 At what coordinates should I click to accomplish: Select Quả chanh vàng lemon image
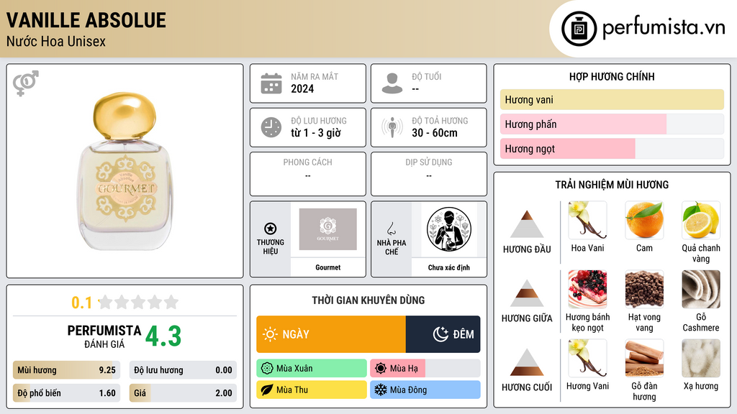[701, 220]
